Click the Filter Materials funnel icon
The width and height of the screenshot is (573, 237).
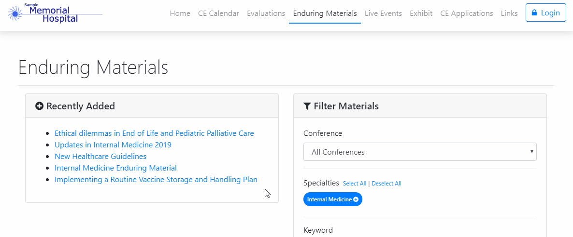coord(307,106)
